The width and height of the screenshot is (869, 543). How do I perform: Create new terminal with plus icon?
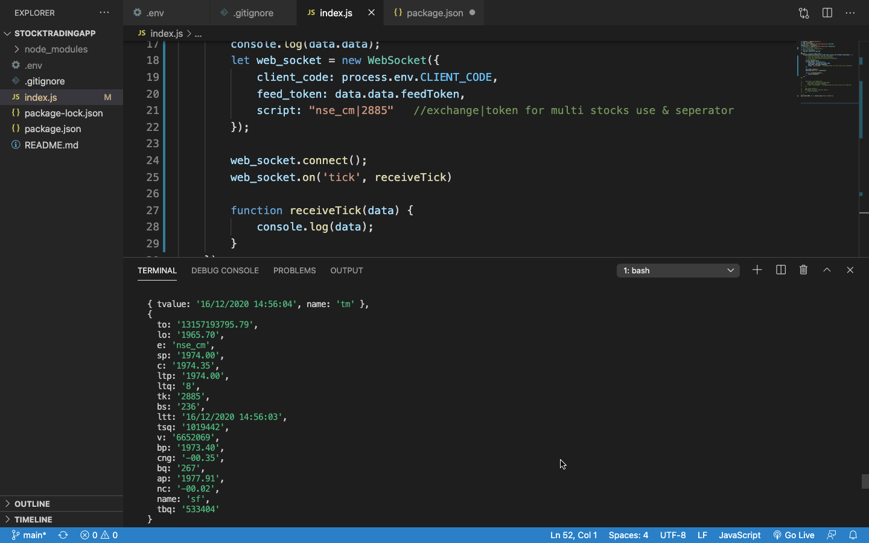[757, 270]
